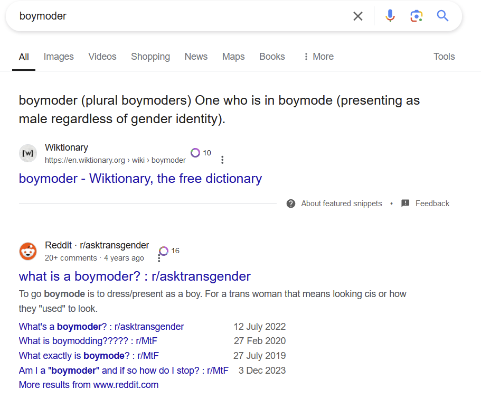Click the Wiktionary site favicon
Viewport: 481px width, 407px height.
click(x=28, y=153)
